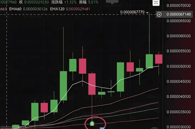Image resolution: width=195 pixels, height=129 pixels.
Task: Click the white moving average line peak
Action: 82,81
